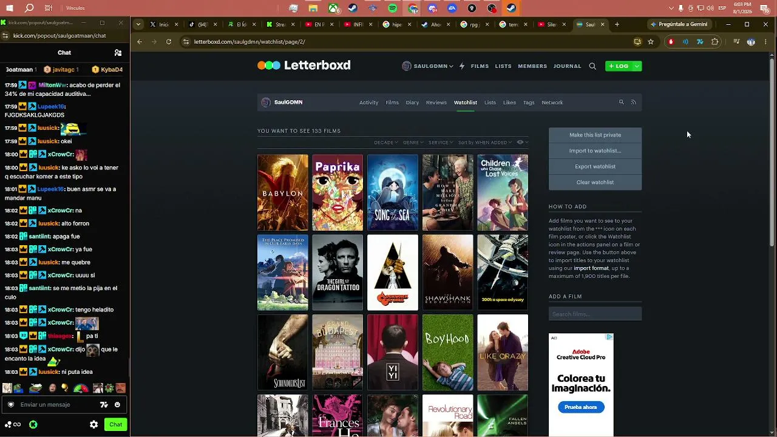Image resolution: width=777 pixels, height=437 pixels.
Task: Click the green Log button
Action: coord(619,66)
